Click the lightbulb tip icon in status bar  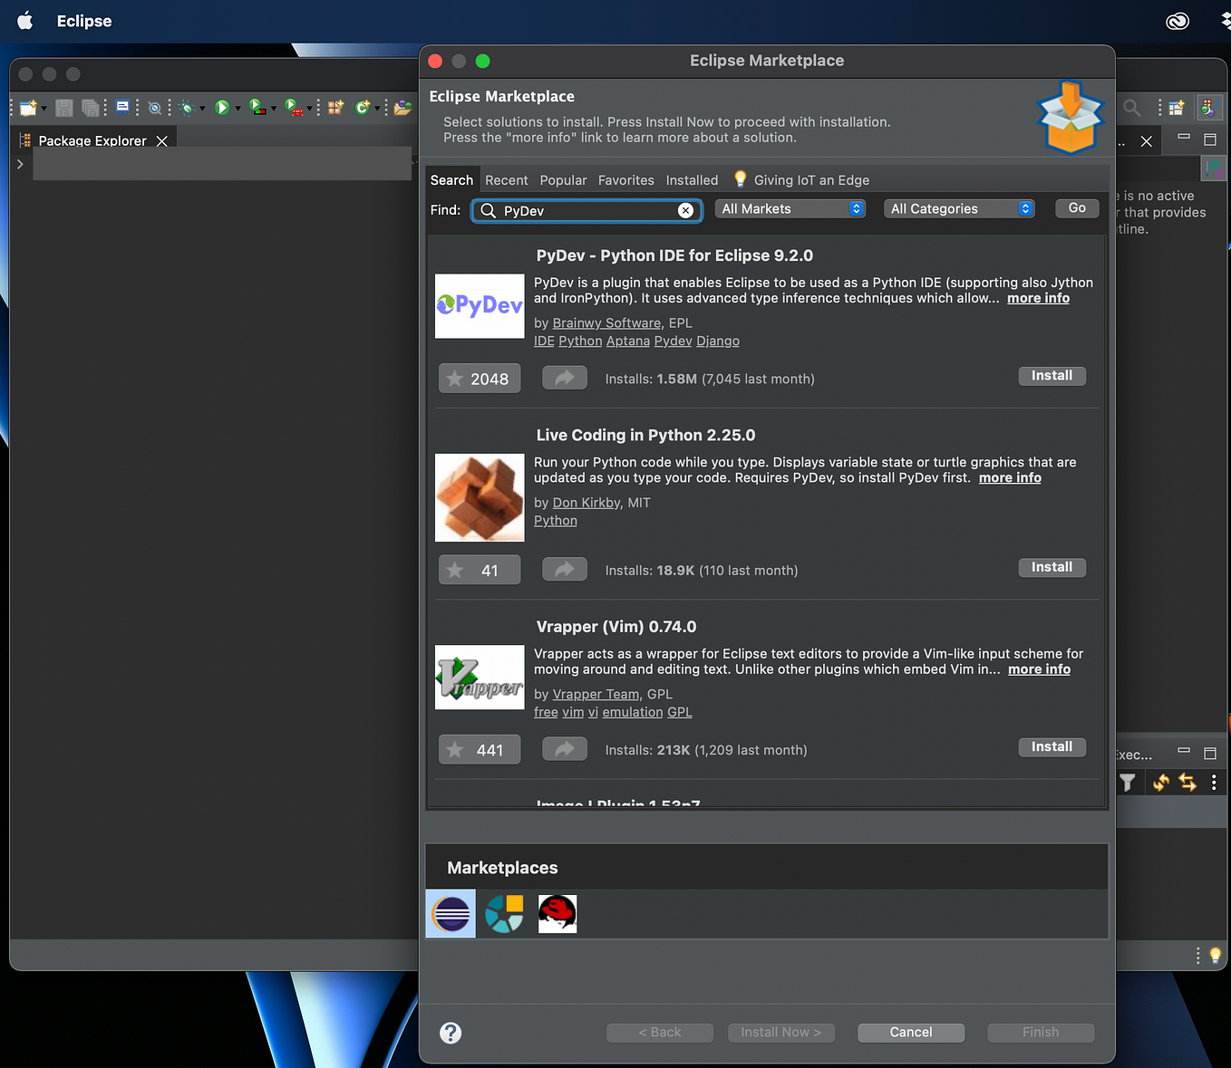point(1216,955)
